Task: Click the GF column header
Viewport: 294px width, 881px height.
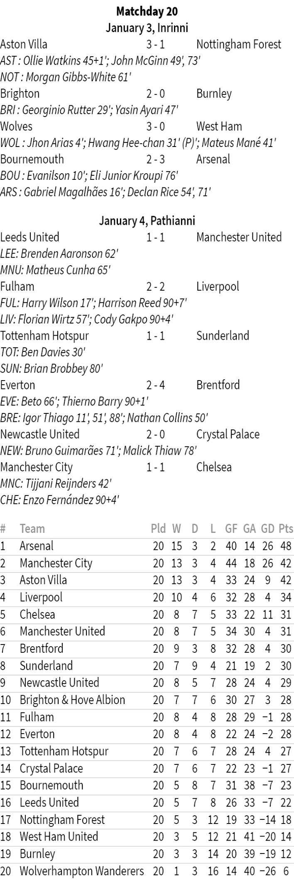Action: tap(231, 529)
